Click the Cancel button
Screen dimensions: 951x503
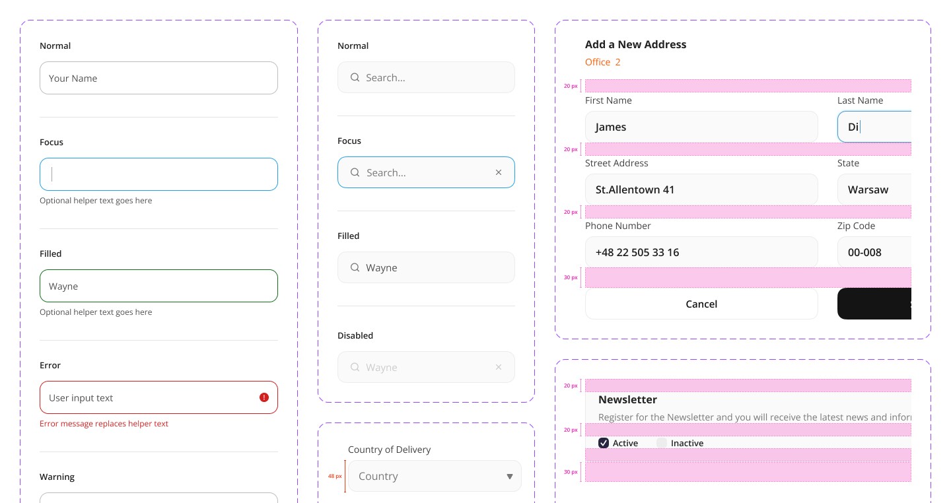click(701, 304)
